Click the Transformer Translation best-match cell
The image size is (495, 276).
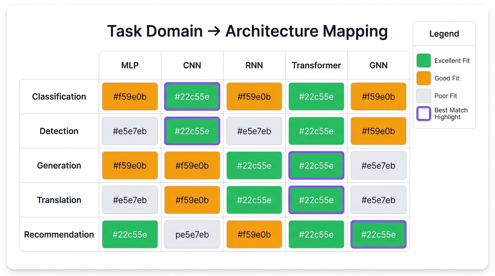316,200
